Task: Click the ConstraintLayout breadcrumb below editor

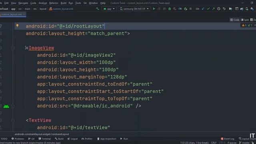Action: (x=42, y=134)
